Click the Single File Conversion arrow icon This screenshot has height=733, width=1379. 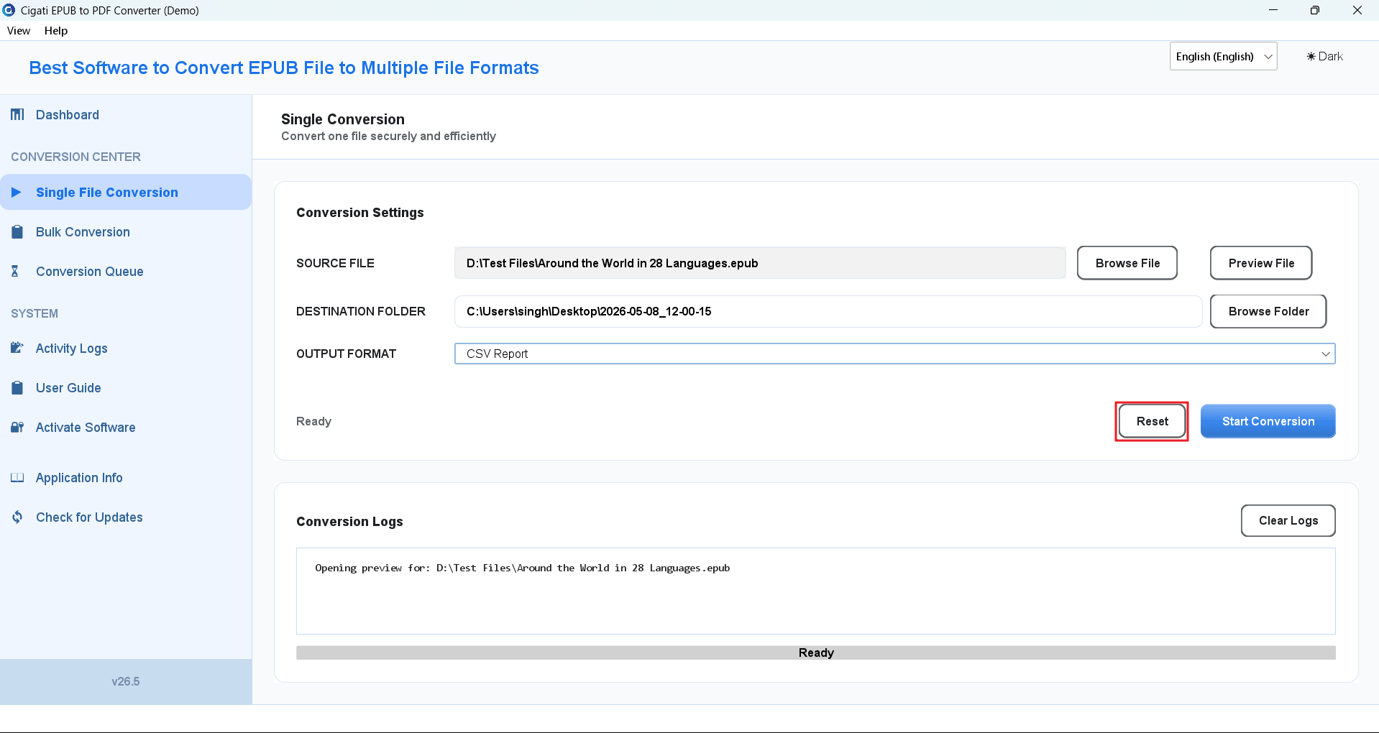(17, 193)
